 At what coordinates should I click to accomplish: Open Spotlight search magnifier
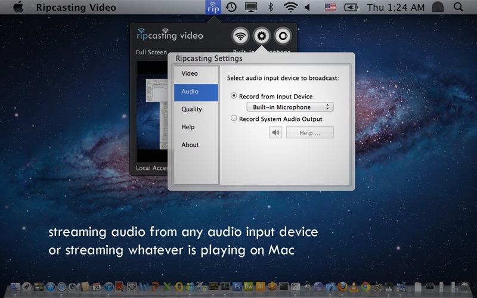pos(459,7)
